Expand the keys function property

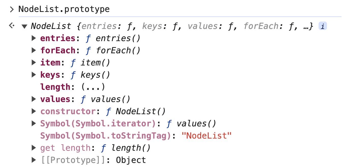point(34,75)
